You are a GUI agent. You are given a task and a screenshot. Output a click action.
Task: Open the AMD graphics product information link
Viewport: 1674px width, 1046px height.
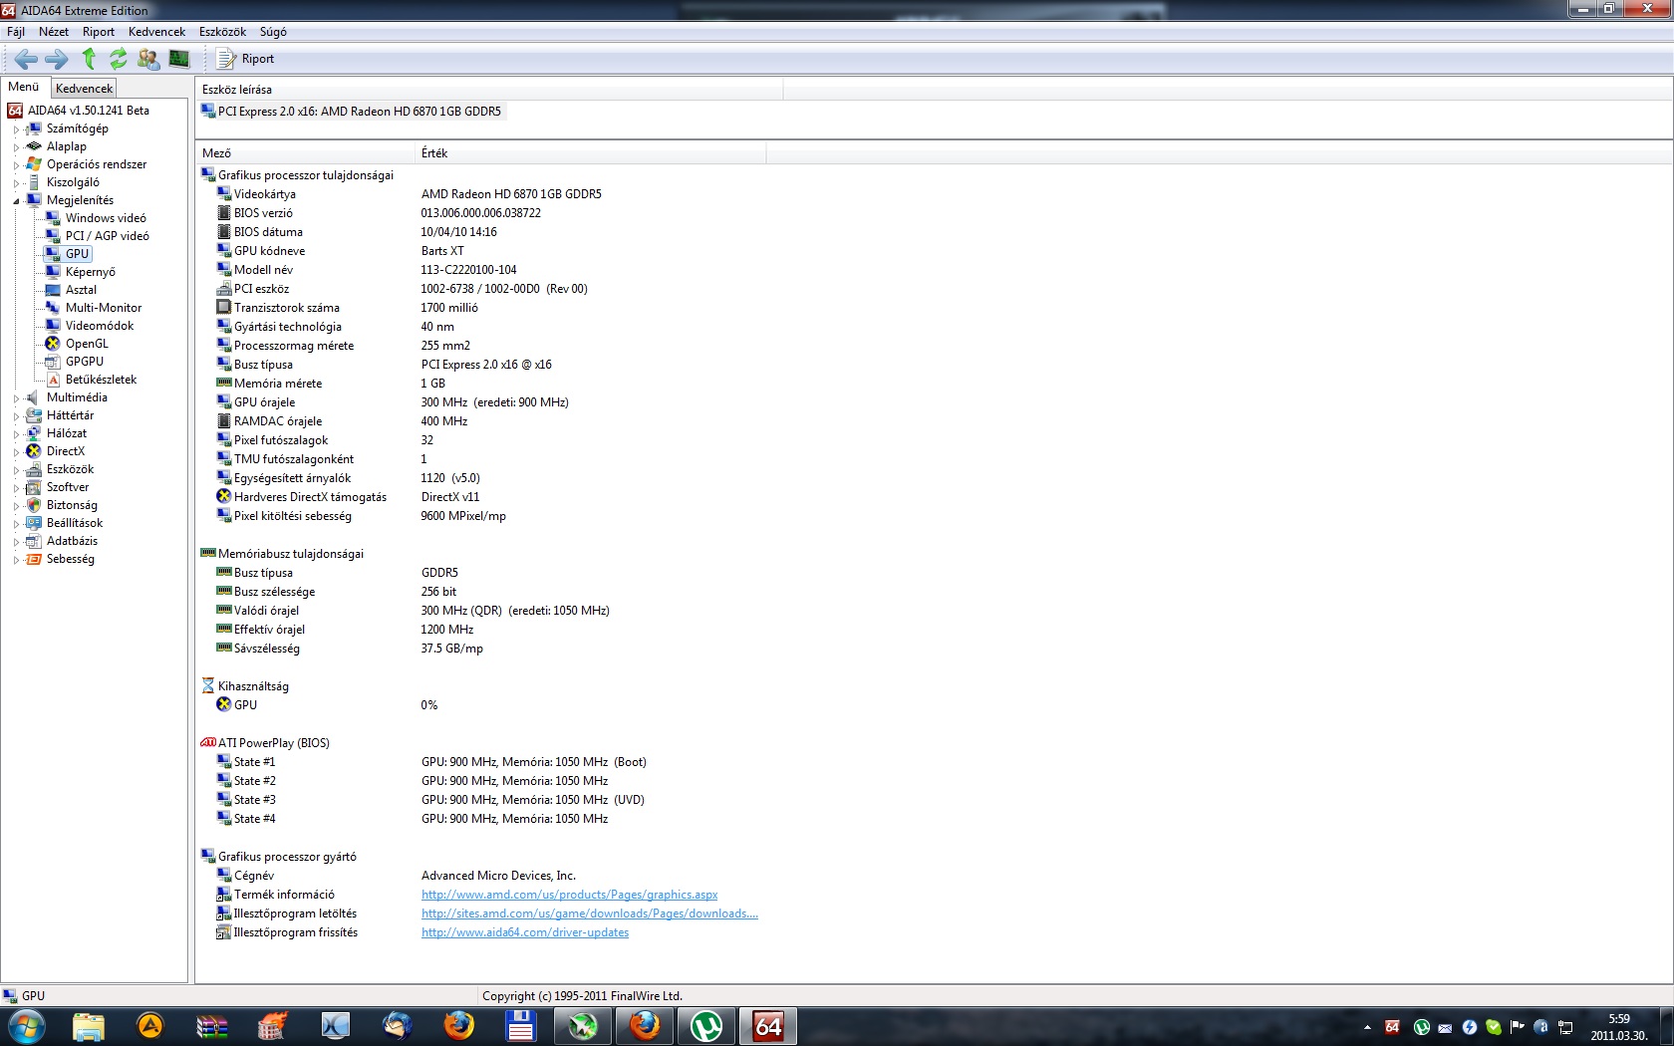tap(569, 895)
